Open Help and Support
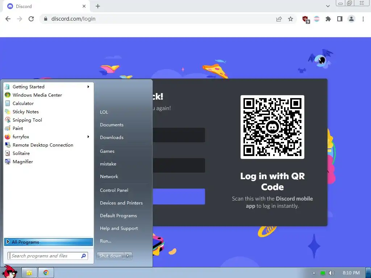 (x=119, y=228)
